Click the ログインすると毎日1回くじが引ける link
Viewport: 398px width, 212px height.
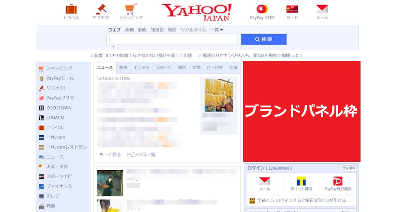pyautogui.click(x=311, y=201)
